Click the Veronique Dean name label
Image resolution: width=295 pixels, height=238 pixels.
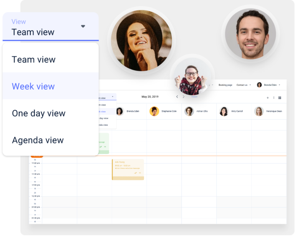point(274,111)
